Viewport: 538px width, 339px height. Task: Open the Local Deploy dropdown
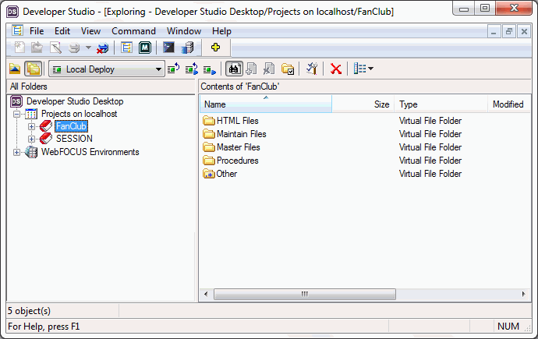click(x=107, y=69)
